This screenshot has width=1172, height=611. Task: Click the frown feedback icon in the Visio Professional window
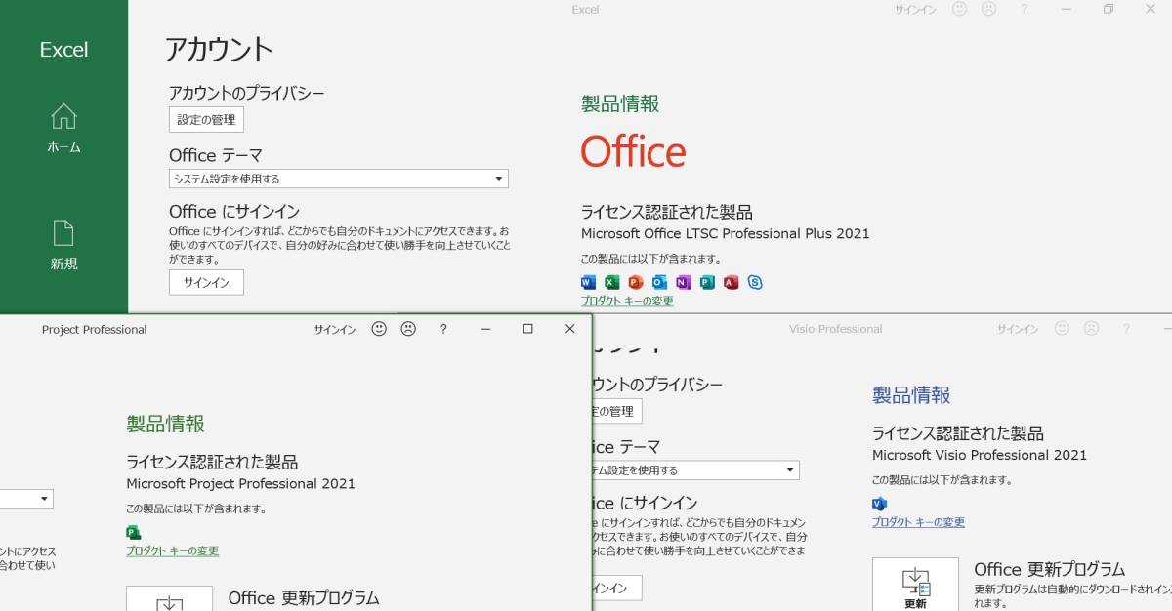(x=1092, y=329)
